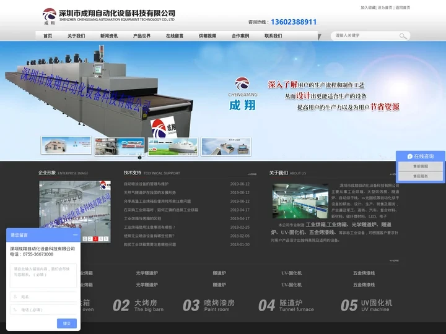The image size is (446, 334).
Task: Open the first-row 光学隧道炉 product link
Action: (147, 273)
